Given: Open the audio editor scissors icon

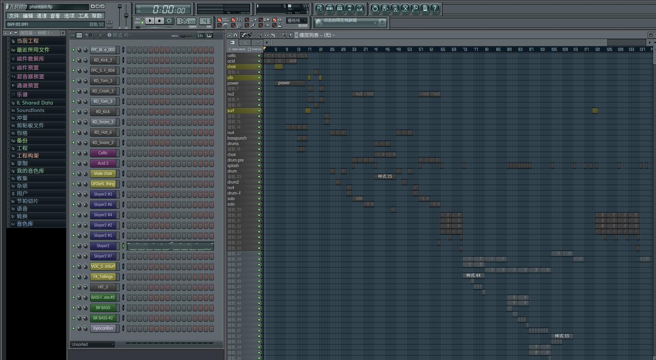Looking at the screenshot, I should (405, 8).
